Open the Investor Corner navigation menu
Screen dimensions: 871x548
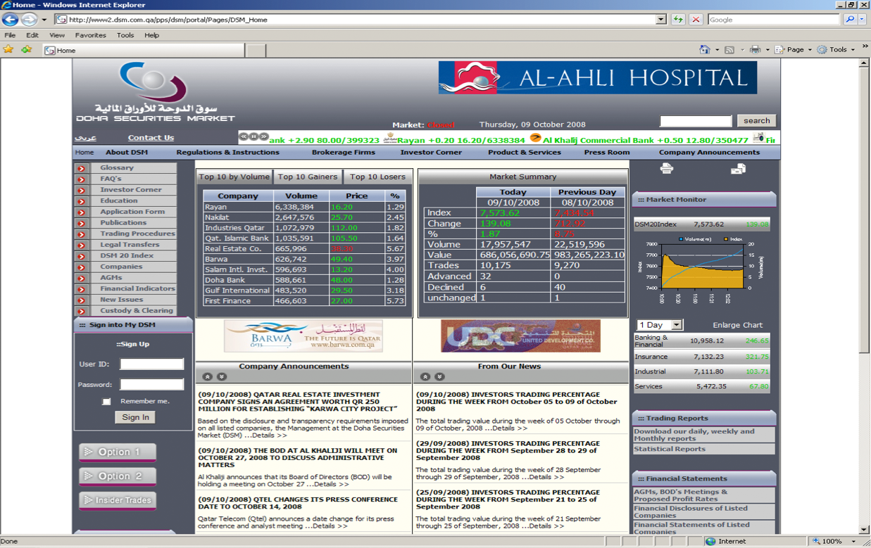click(431, 153)
